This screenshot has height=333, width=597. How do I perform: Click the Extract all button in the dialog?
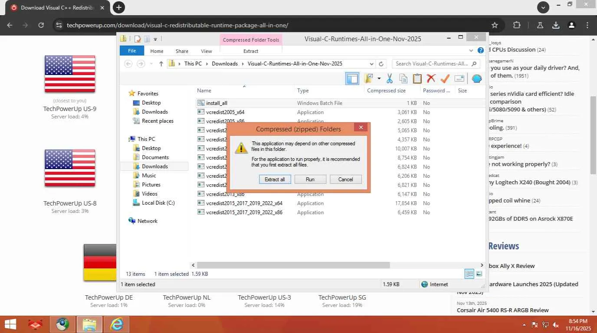click(x=275, y=180)
